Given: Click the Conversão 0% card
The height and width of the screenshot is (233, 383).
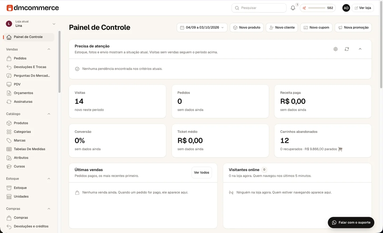Looking at the screenshot, I should [117, 141].
